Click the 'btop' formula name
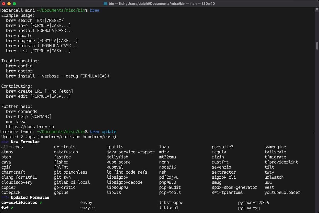 click(6, 157)
